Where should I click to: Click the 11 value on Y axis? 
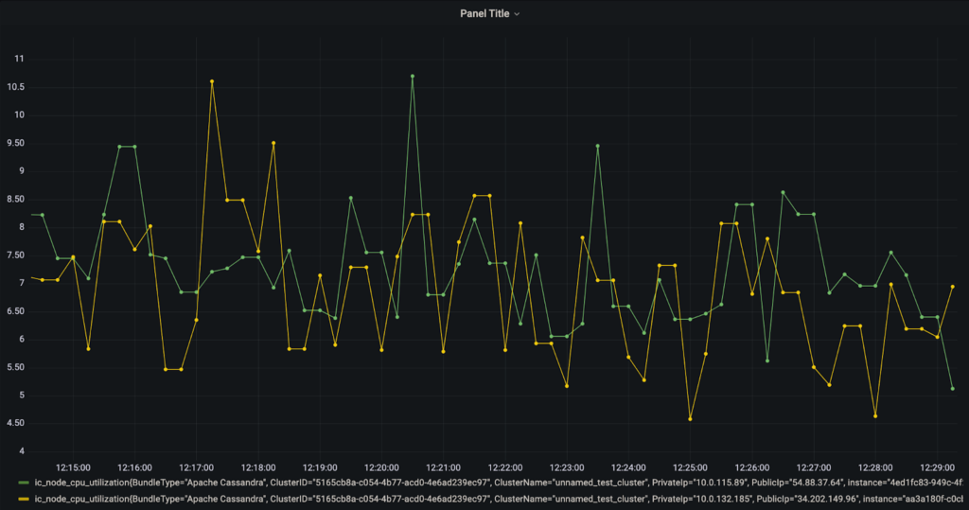[x=18, y=59]
